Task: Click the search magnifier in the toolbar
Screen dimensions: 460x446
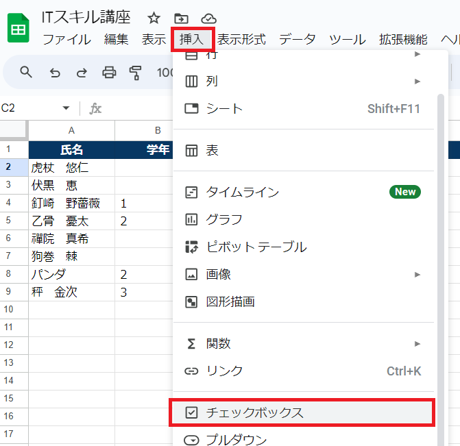Action: tap(26, 73)
